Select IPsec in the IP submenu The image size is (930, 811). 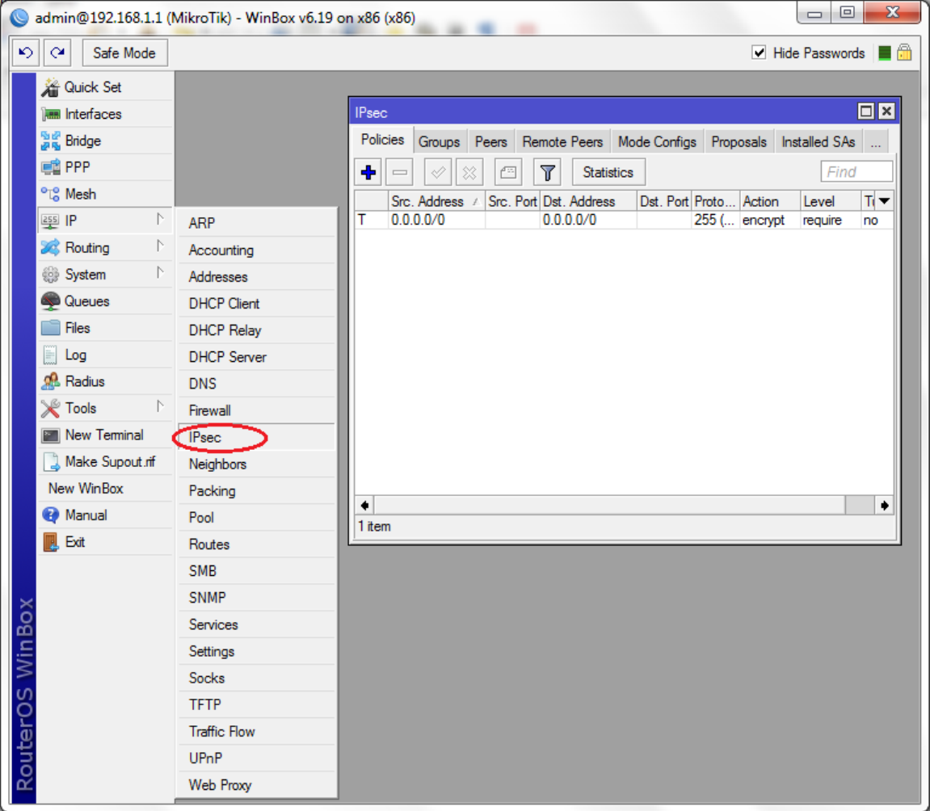[257, 438]
